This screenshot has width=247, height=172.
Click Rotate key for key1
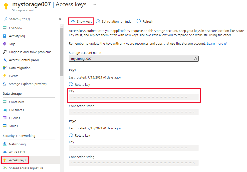tap(82, 85)
